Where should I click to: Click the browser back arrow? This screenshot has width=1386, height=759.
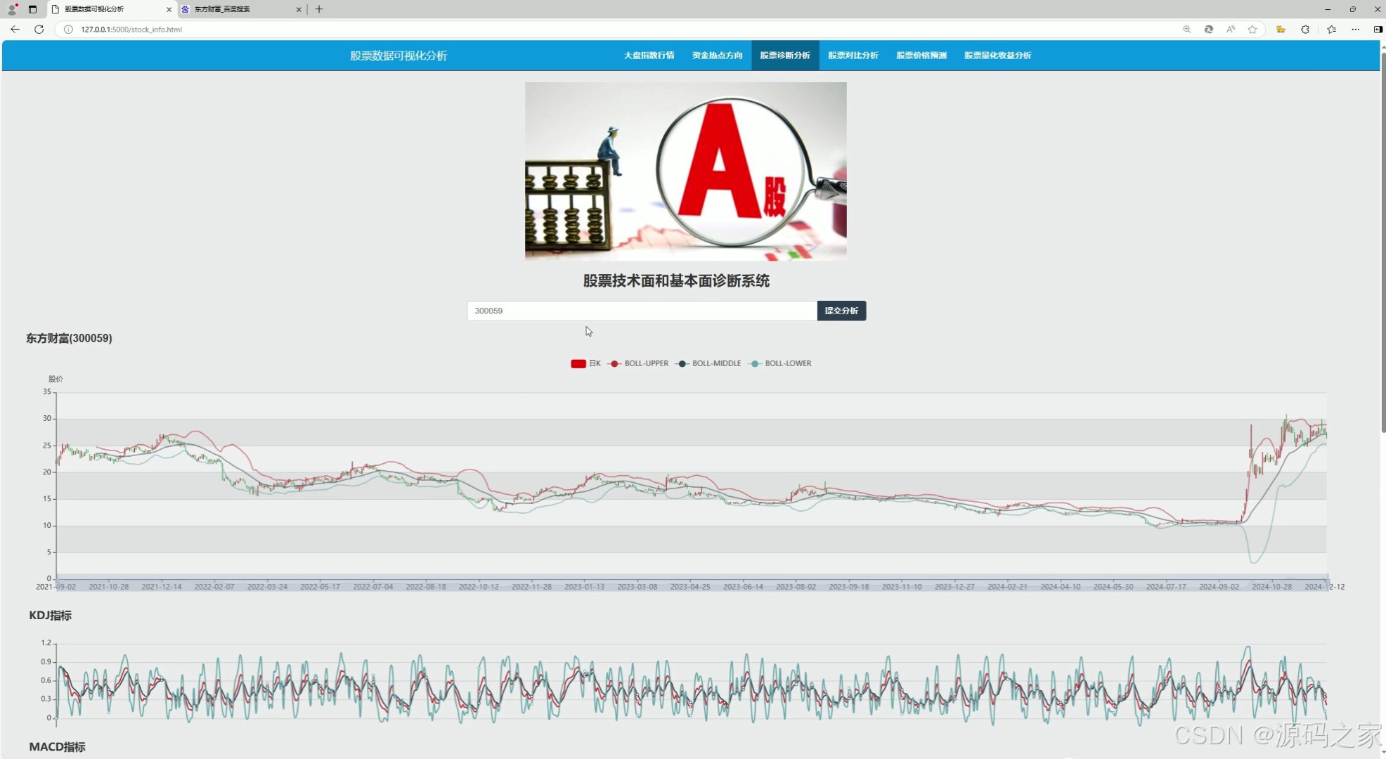15,30
